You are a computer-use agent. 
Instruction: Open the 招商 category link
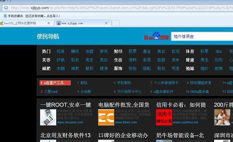[61, 51]
